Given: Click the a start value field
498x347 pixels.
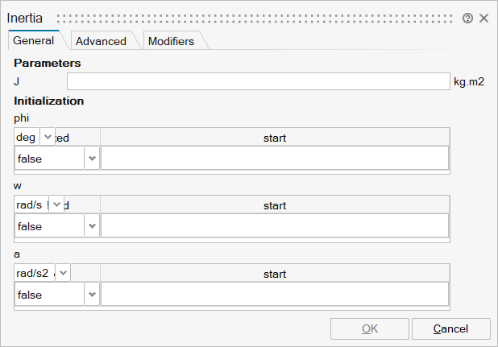Looking at the screenshot, I should 274,295.
